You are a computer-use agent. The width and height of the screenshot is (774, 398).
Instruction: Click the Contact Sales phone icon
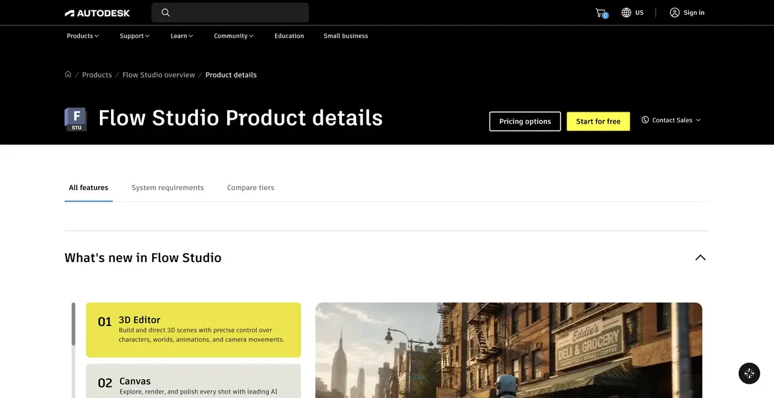(x=645, y=120)
